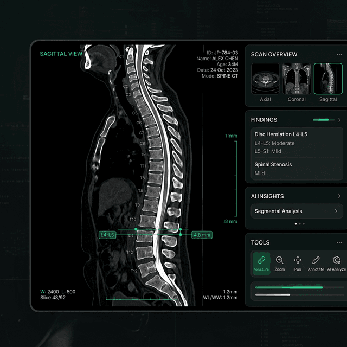Viewport: 347px width, 347px height.
Task: Adjust the white slider in Tools
Action: pyautogui.click(x=300, y=295)
